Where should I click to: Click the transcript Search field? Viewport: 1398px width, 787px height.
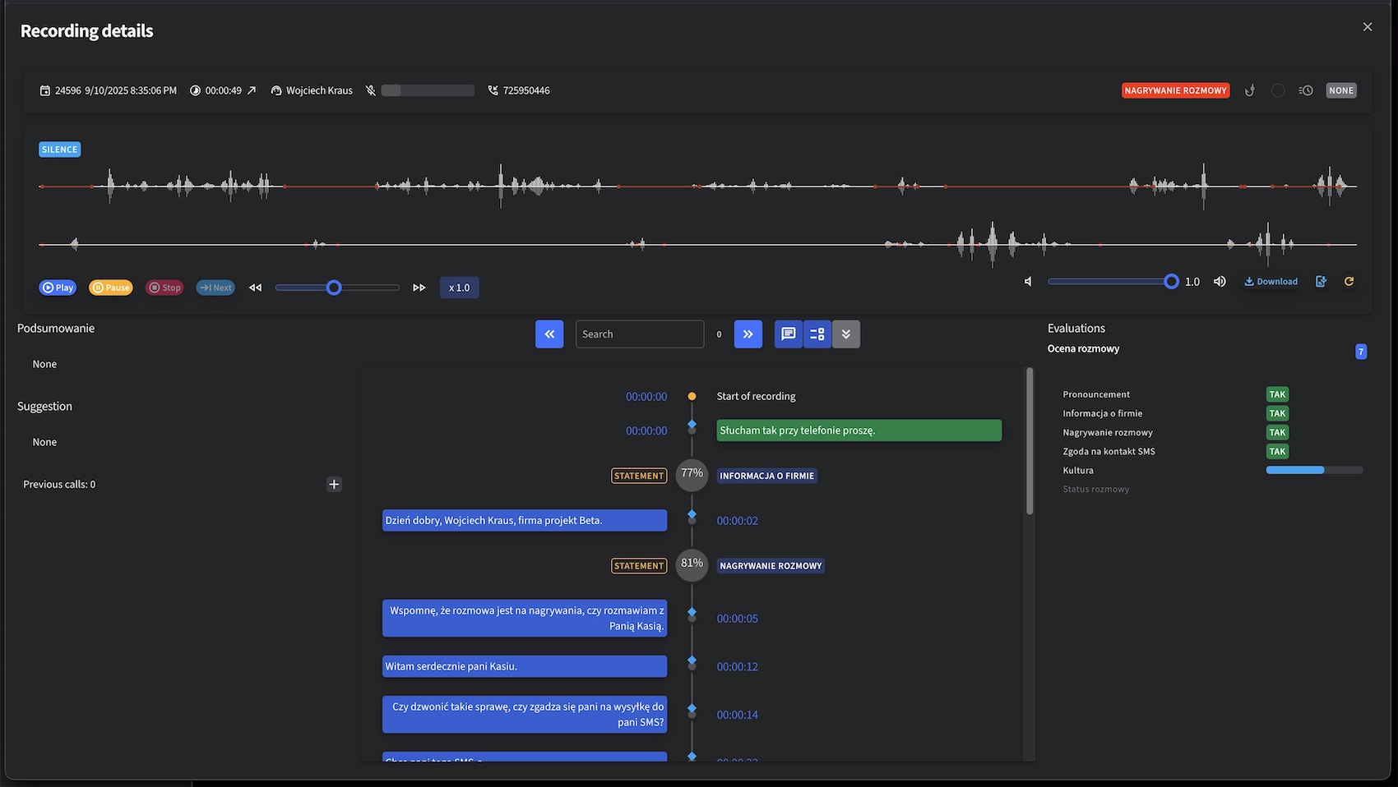[639, 334]
